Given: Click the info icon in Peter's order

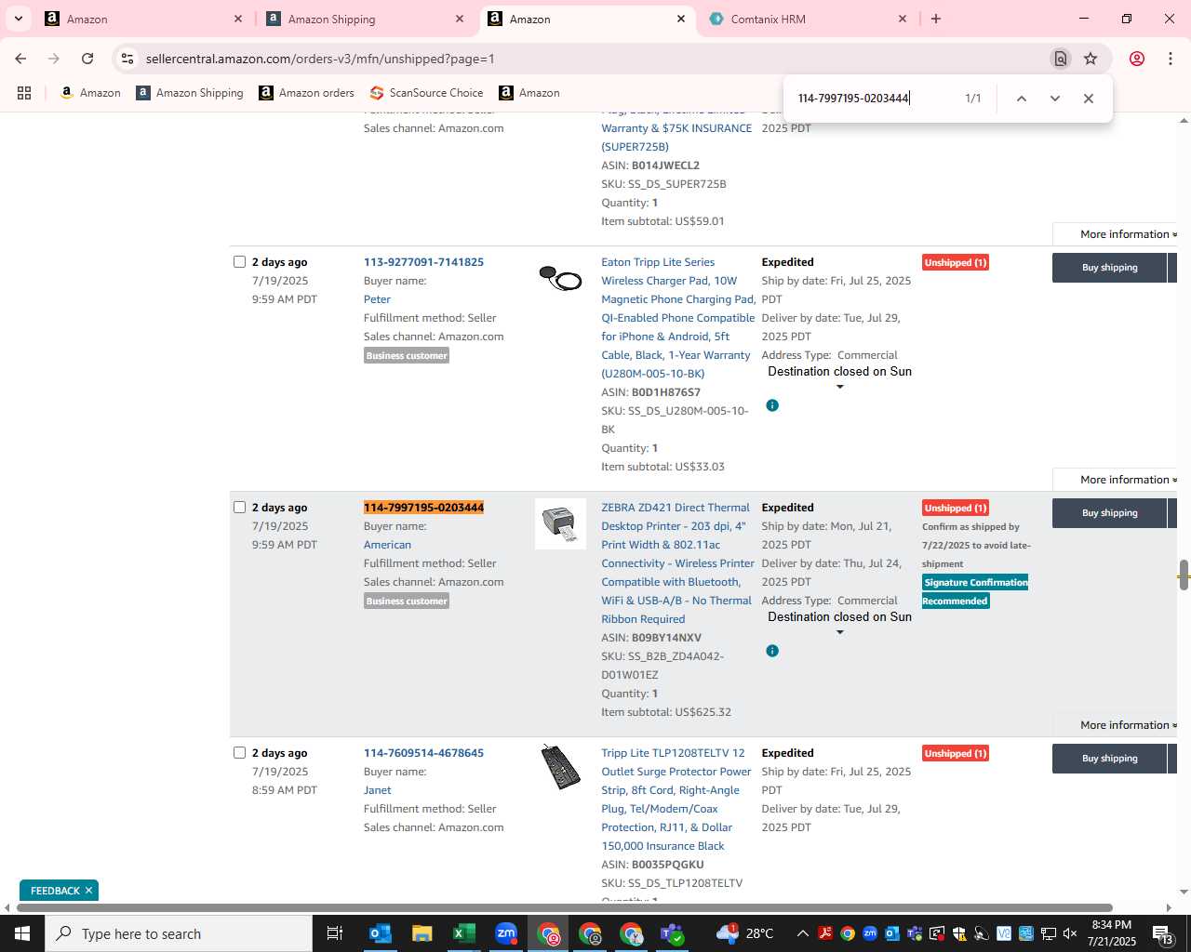Looking at the screenshot, I should [772, 405].
